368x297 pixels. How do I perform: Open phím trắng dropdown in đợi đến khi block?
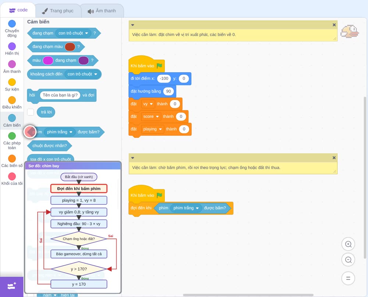(186, 208)
